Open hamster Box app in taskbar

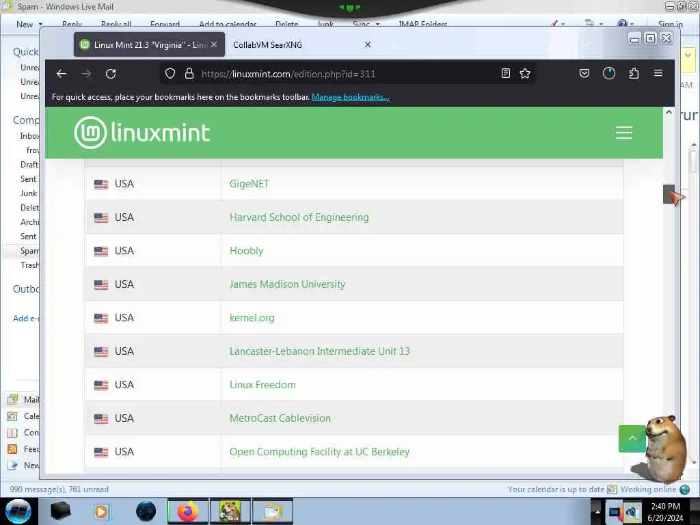pyautogui.click(x=230, y=511)
